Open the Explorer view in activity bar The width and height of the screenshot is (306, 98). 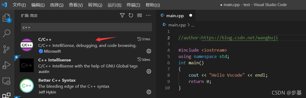(x=7, y=18)
